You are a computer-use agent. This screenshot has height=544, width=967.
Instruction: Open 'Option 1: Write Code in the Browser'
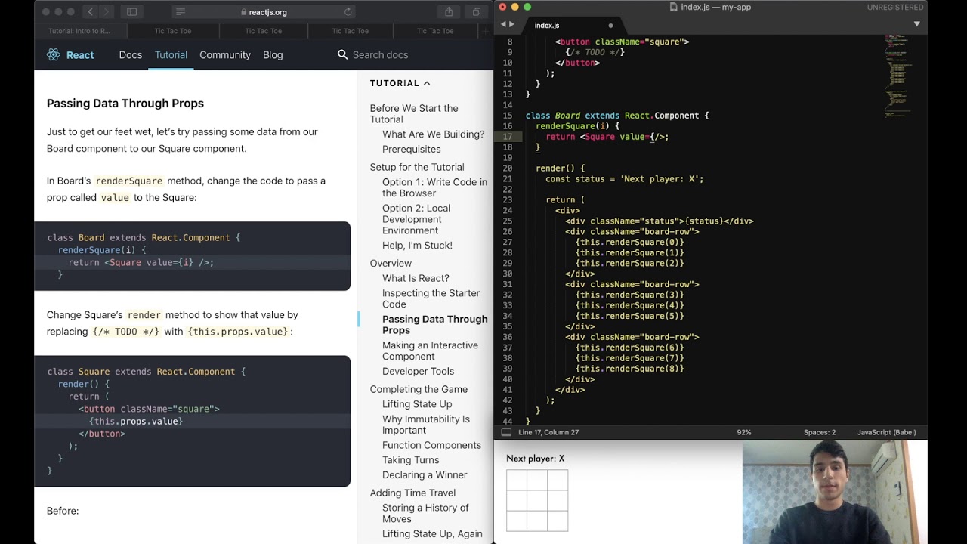(434, 187)
